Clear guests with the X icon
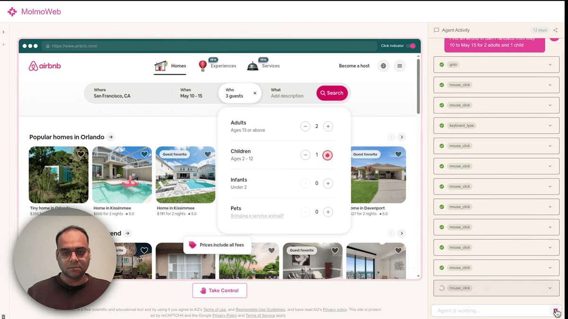This screenshot has width=568, height=319. [255, 93]
